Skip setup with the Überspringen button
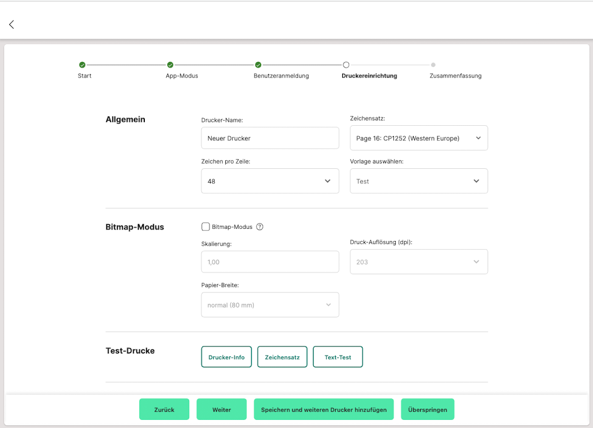Viewport: 593px width, 428px height. (x=427, y=409)
